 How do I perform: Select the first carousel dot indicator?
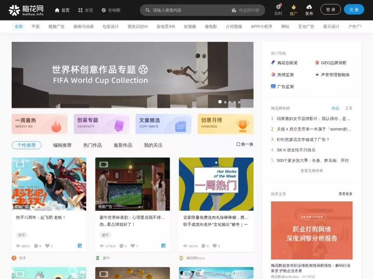point(220,102)
